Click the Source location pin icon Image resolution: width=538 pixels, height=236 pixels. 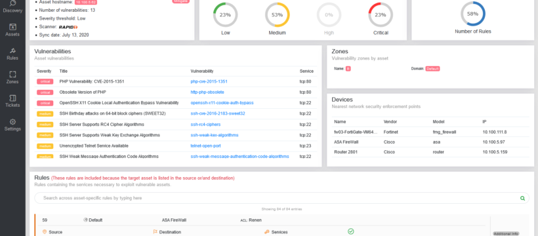pyautogui.click(x=44, y=232)
